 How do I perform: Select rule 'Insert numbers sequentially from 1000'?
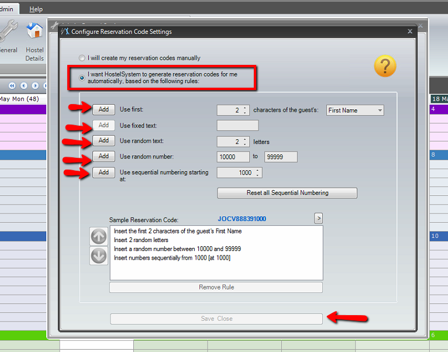point(216,258)
